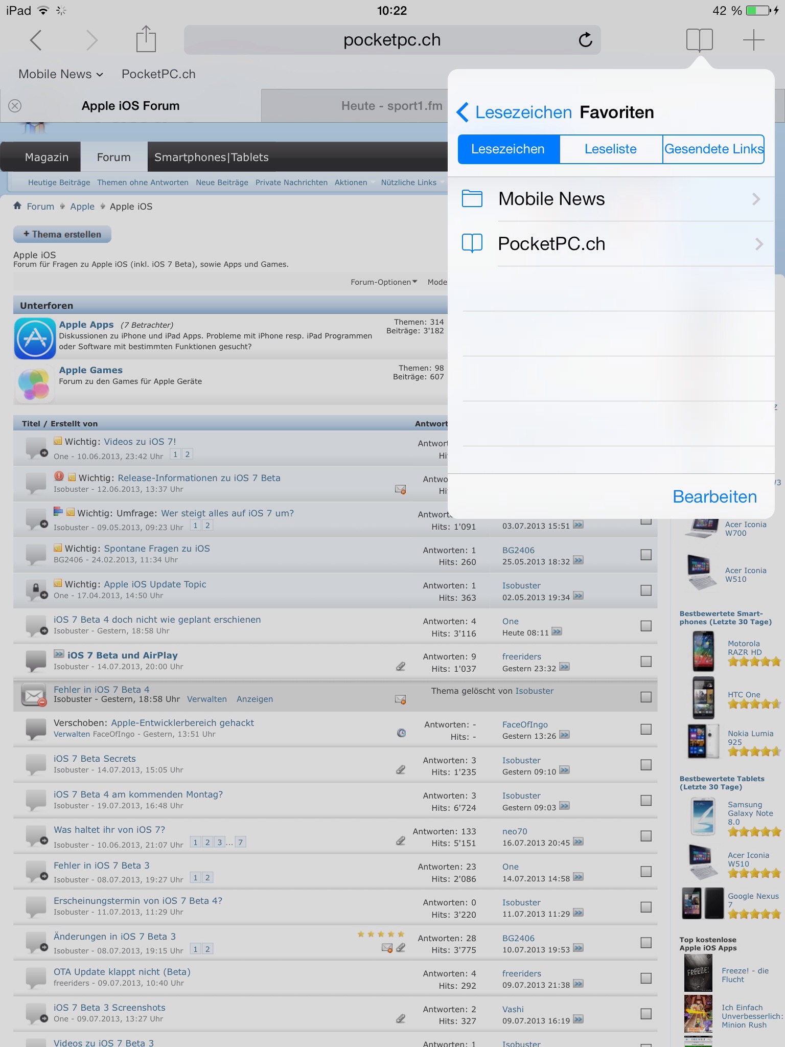Open page 2 of Fehler in iOS 7 Beta 3
785x1047 pixels.
point(207,878)
